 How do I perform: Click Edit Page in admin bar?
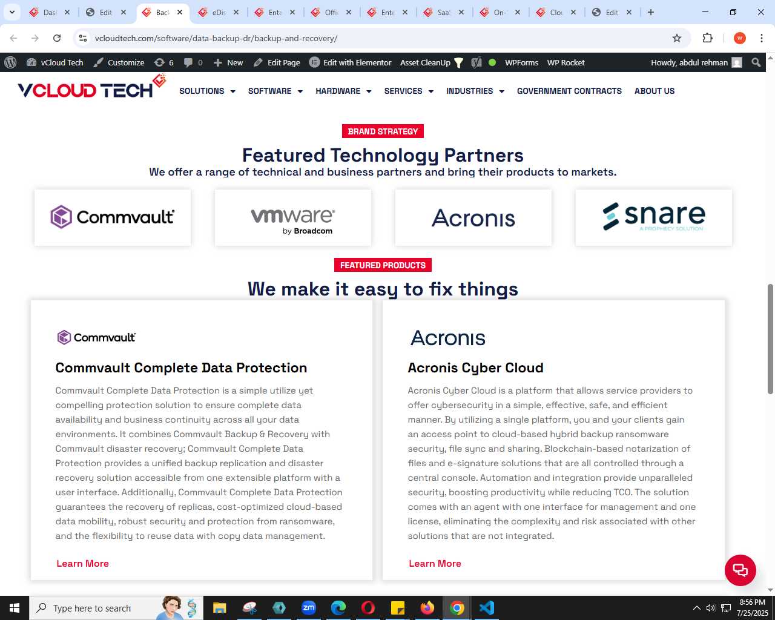coord(277,62)
